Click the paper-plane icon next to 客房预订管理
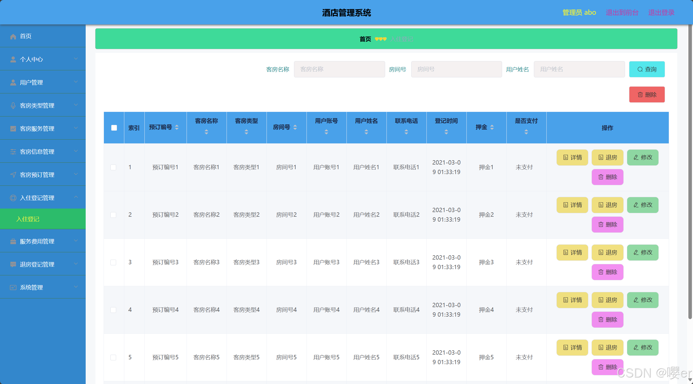This screenshot has width=693, height=384. coord(13,175)
